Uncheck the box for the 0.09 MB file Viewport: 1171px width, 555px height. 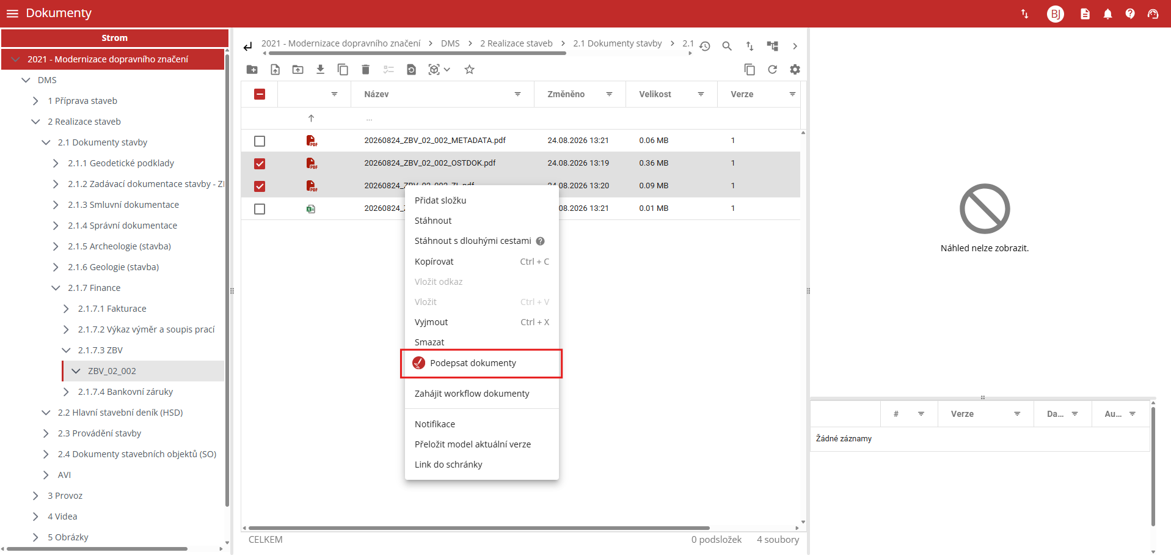(x=260, y=186)
